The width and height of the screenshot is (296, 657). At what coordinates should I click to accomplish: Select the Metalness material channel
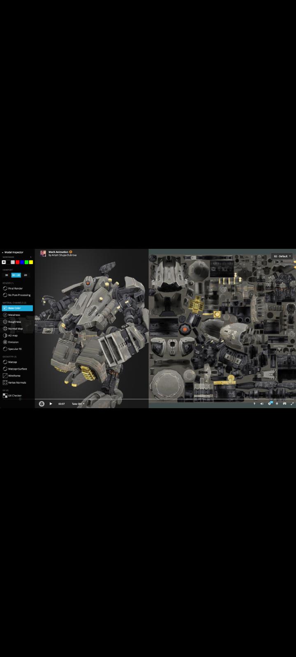[14, 315]
